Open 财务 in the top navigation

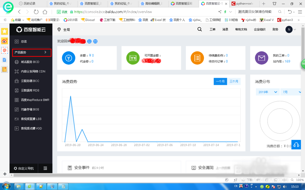tap(275, 29)
